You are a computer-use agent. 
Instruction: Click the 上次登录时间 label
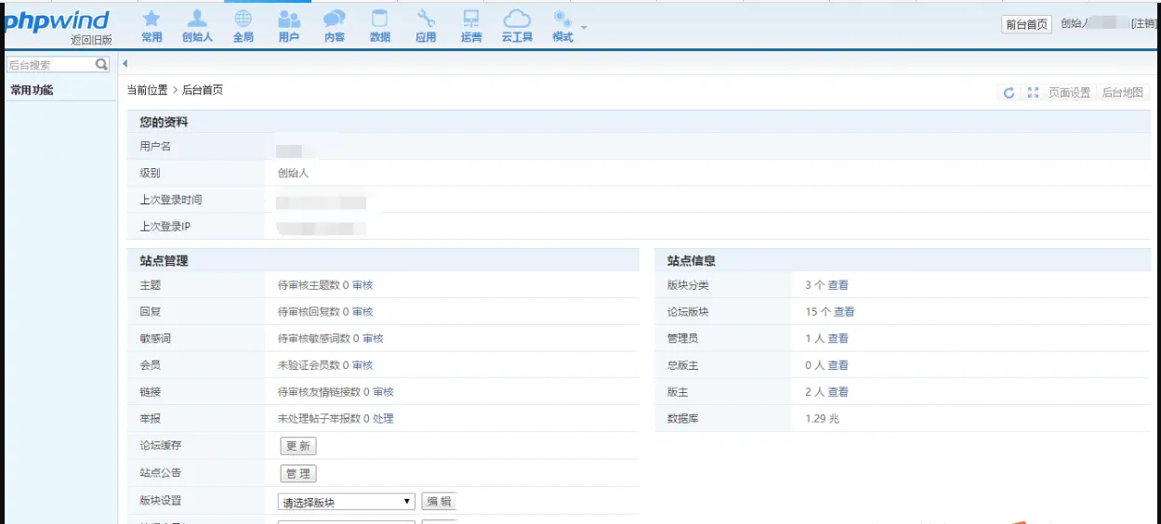[x=170, y=200]
